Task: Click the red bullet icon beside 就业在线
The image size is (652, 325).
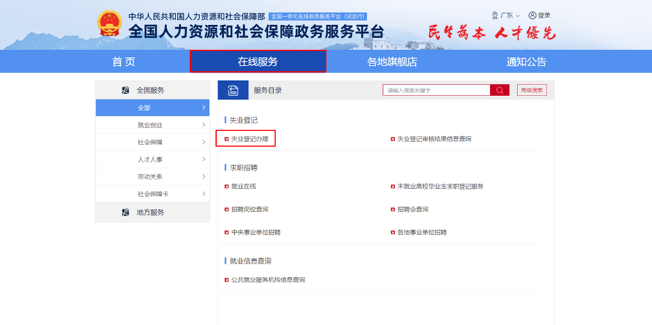Action: pyautogui.click(x=226, y=187)
